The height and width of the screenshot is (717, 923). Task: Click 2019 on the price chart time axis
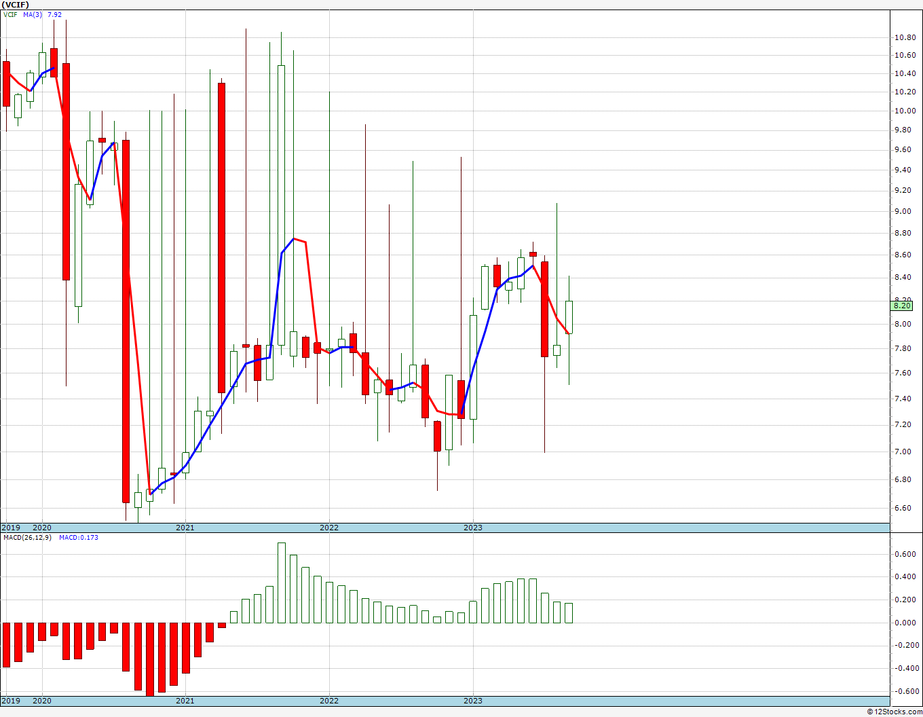pyautogui.click(x=11, y=528)
